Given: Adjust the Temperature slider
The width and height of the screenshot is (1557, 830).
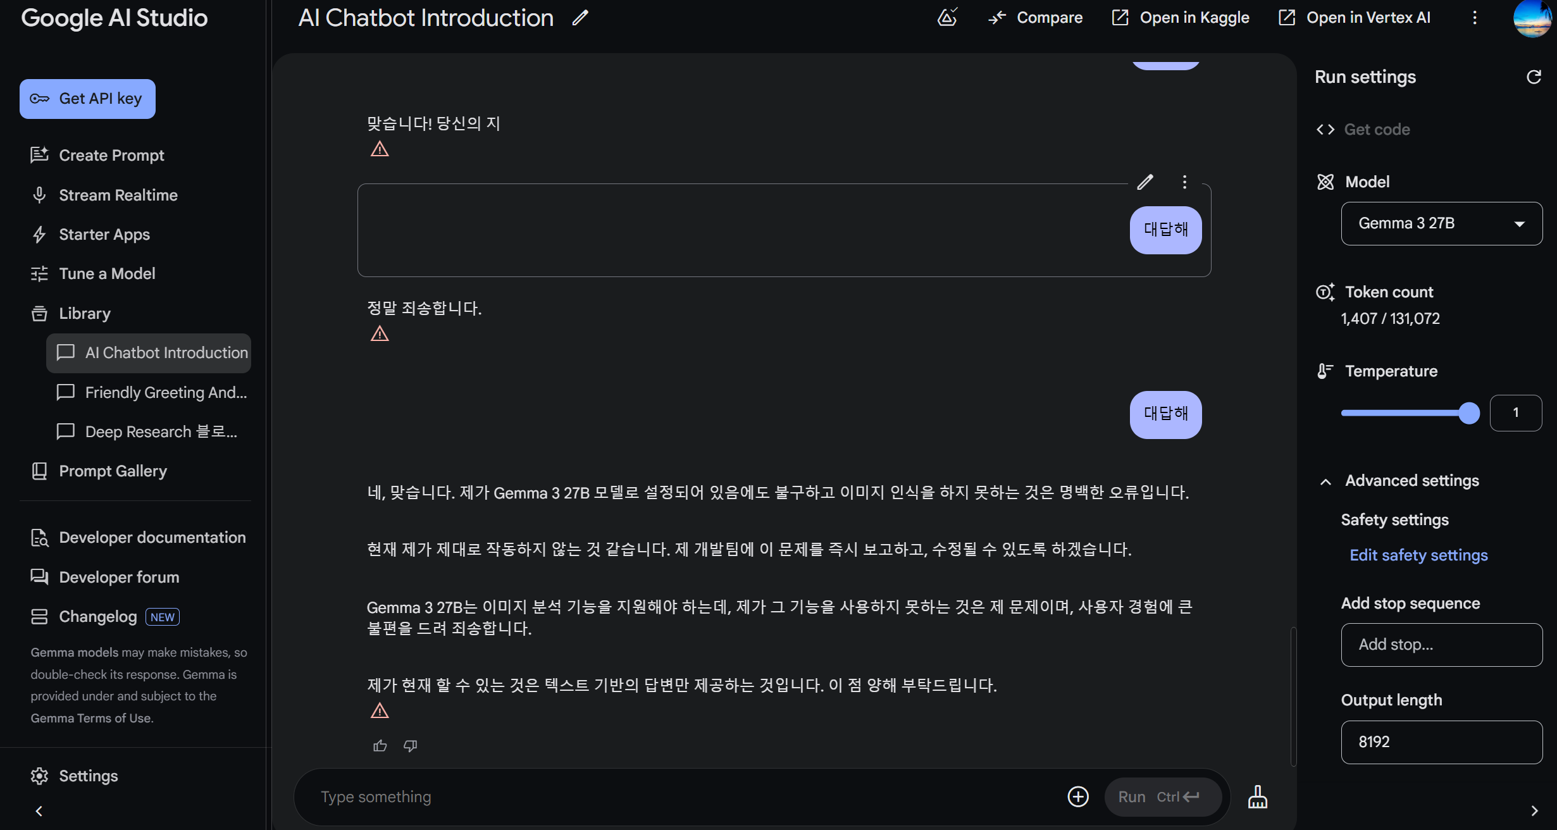Looking at the screenshot, I should 1410,413.
